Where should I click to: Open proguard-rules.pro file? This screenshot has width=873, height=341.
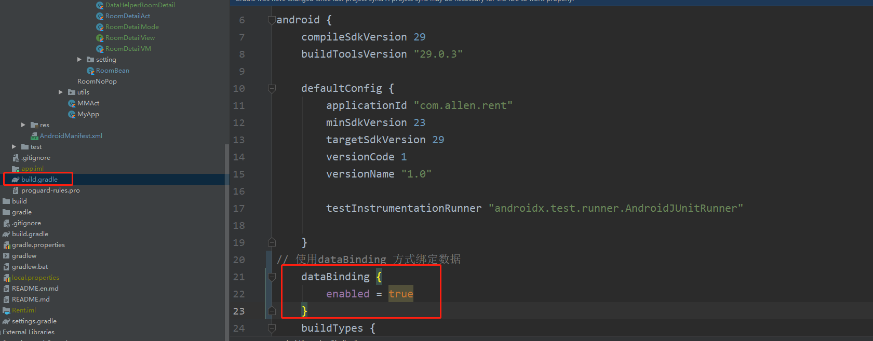(x=50, y=190)
